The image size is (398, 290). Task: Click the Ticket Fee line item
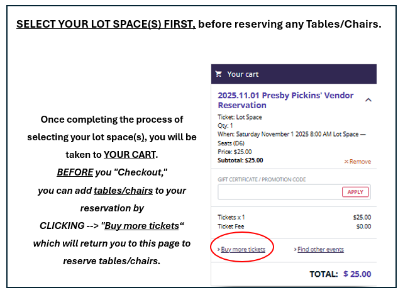(x=230, y=226)
